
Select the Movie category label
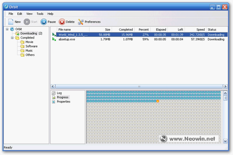(x=29, y=42)
